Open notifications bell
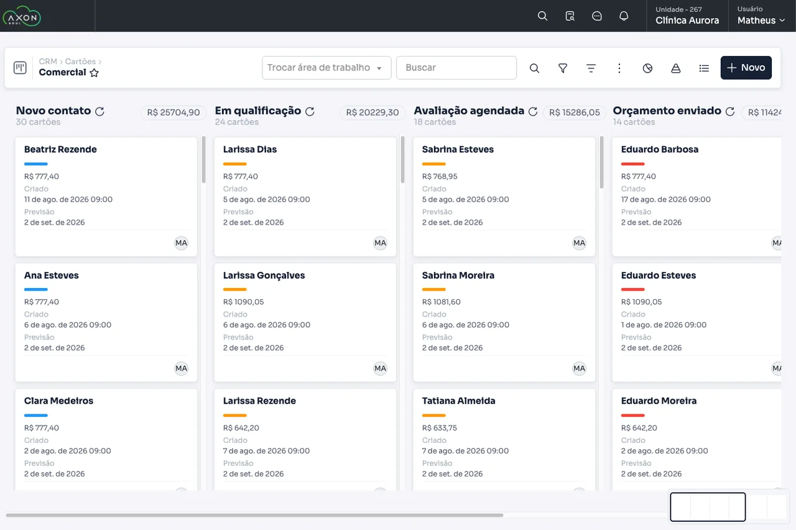The height and width of the screenshot is (530, 796). (x=624, y=16)
